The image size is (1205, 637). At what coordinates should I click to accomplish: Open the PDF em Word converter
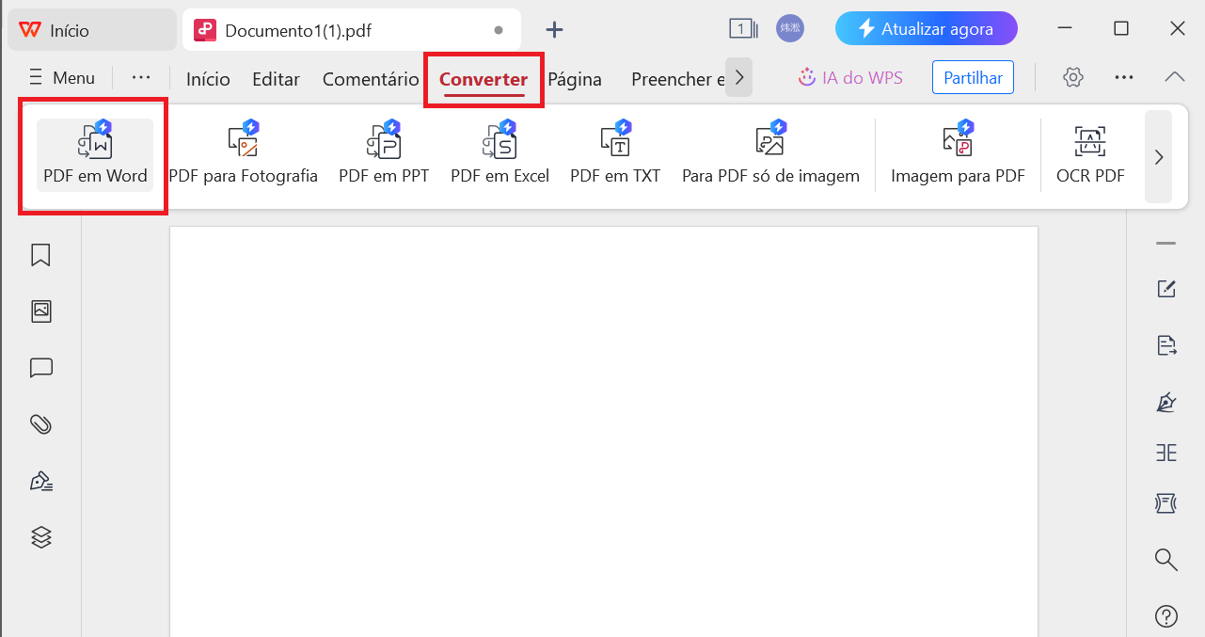pos(95,155)
